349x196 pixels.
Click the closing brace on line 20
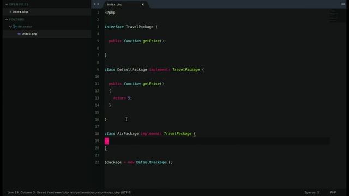click(106, 148)
